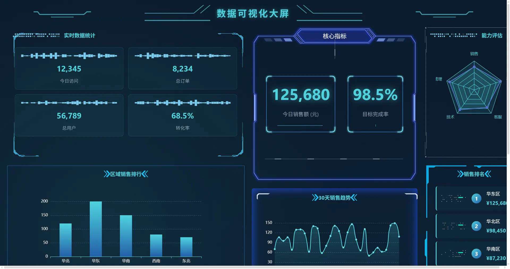Click the horizontal scrollbar at page bottom
This screenshot has width=510, height=269.
[x=252, y=267]
